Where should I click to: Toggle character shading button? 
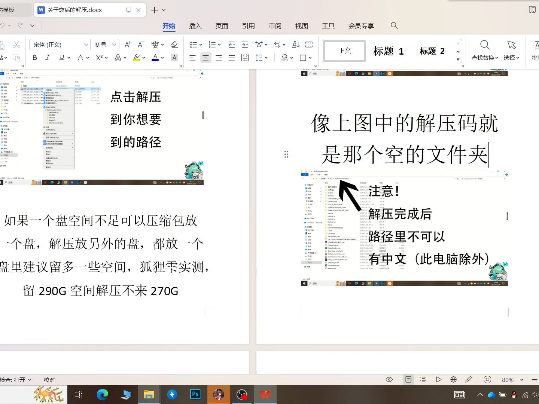[x=174, y=58]
